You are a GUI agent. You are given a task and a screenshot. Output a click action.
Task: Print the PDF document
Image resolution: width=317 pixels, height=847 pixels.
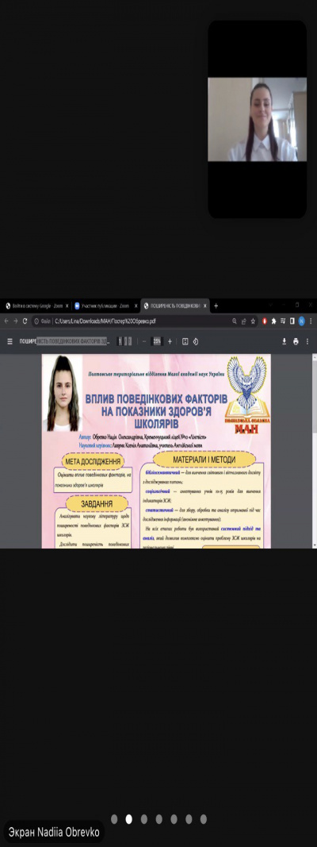[296, 341]
